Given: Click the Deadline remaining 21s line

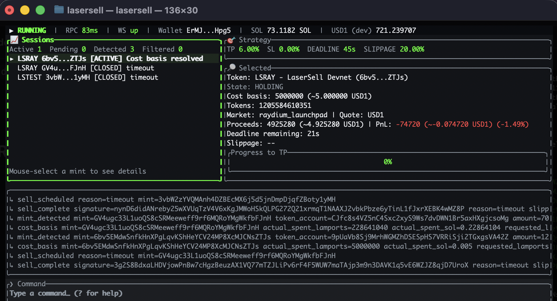Looking at the screenshot, I should pos(273,134).
